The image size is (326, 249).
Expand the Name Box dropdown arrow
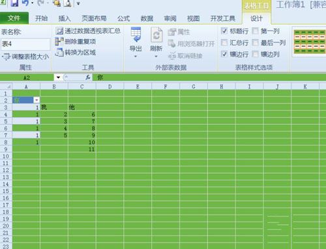coord(58,77)
